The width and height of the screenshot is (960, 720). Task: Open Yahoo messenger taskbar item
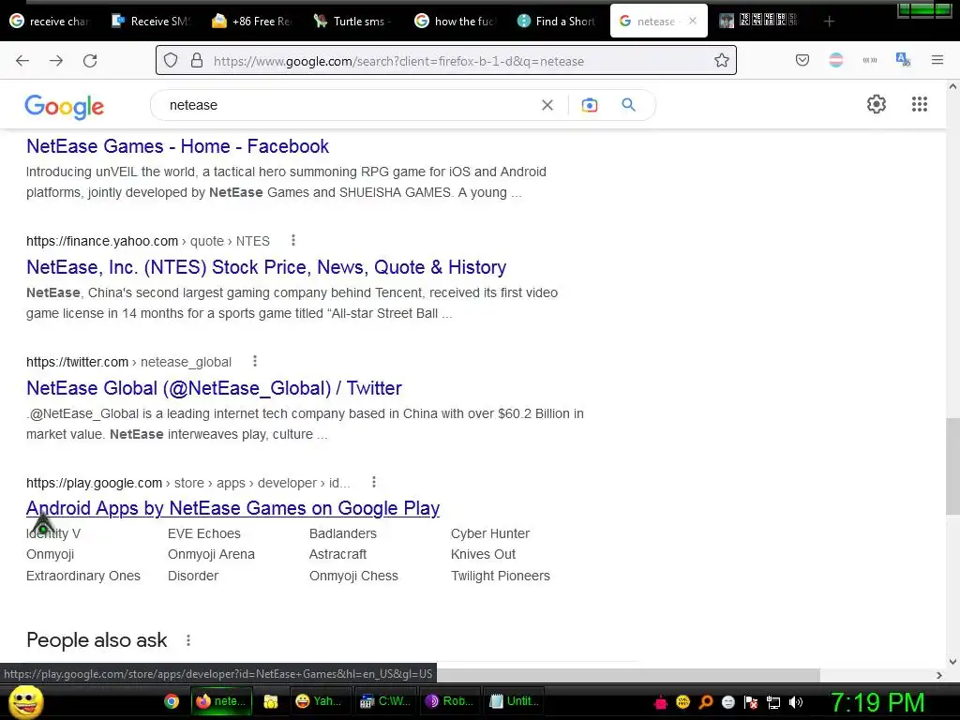(x=319, y=701)
